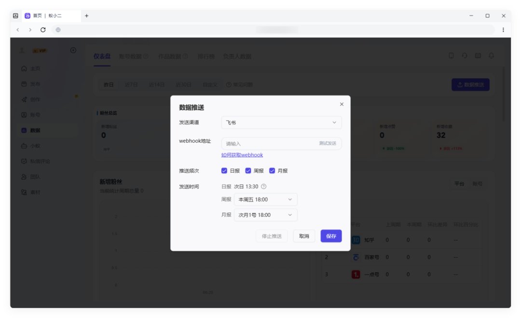The width and height of the screenshot is (521, 318).
Task: Uncheck the 周报 checkbox
Action: click(248, 171)
